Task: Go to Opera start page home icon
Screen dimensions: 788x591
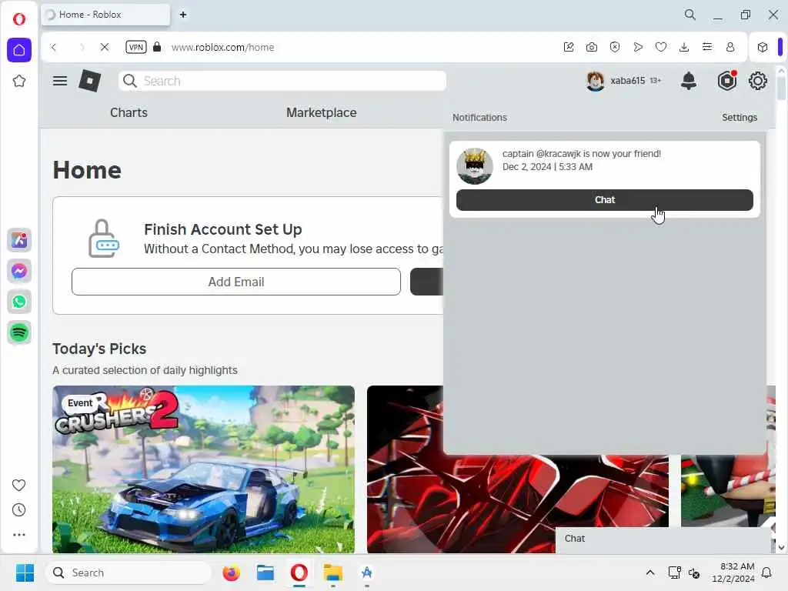Action: [x=19, y=50]
